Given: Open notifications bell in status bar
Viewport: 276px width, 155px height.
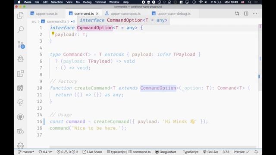Looking at the screenshot, I should pos(256,152).
